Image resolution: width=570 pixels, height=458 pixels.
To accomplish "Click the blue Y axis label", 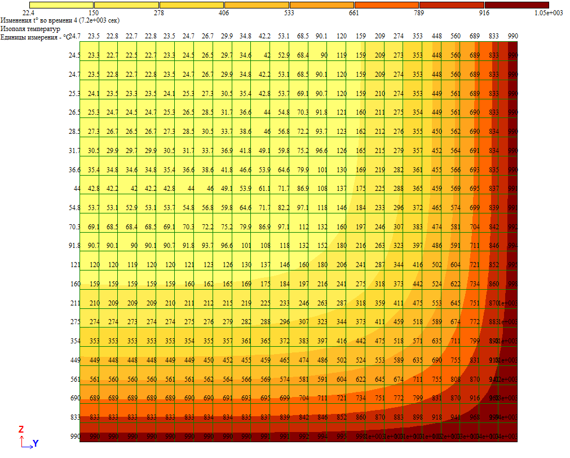I will (x=36, y=444).
